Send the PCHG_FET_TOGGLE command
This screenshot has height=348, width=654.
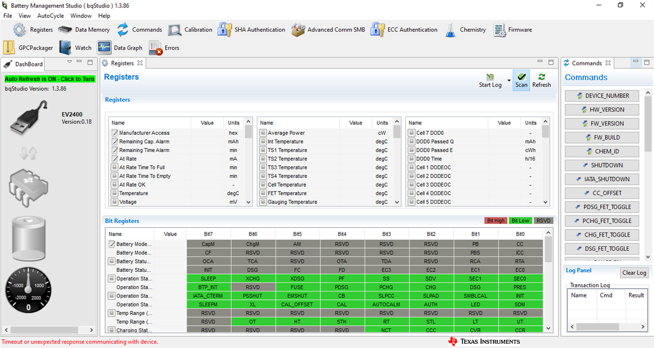coord(602,221)
